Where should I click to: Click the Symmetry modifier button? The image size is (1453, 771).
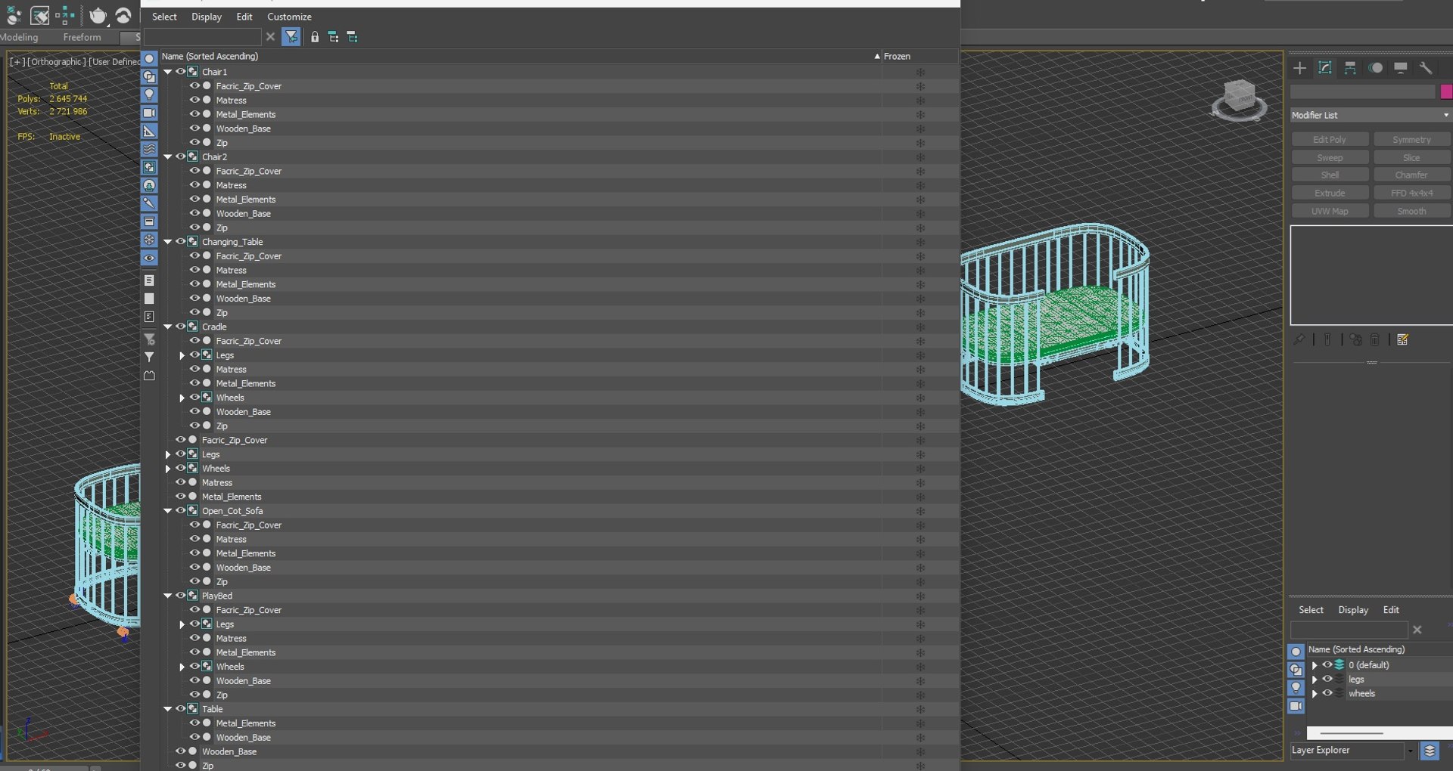[x=1411, y=140]
